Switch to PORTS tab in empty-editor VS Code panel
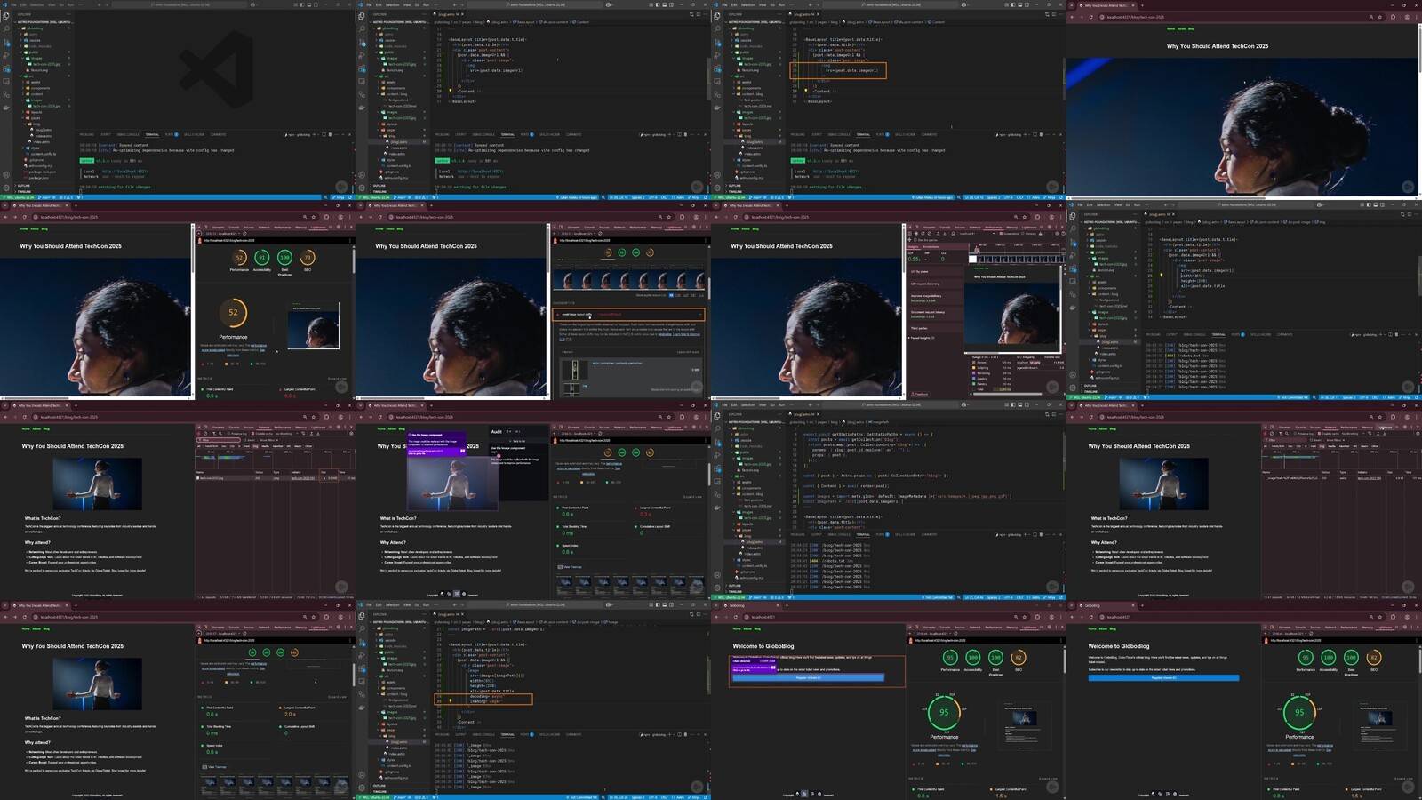 point(169,134)
